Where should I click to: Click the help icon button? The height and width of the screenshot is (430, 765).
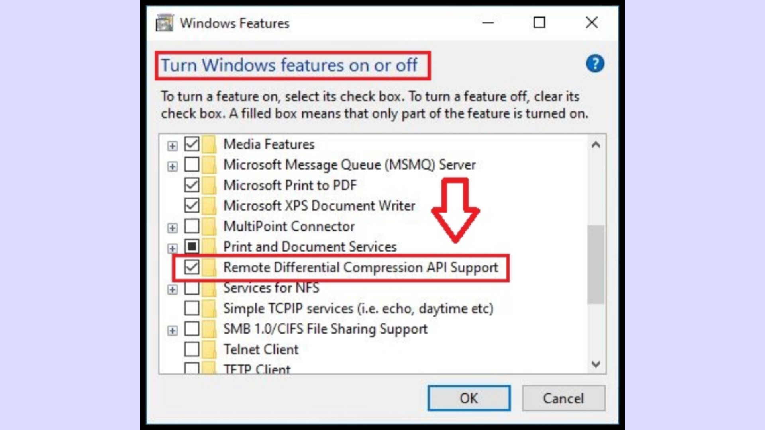tap(594, 64)
